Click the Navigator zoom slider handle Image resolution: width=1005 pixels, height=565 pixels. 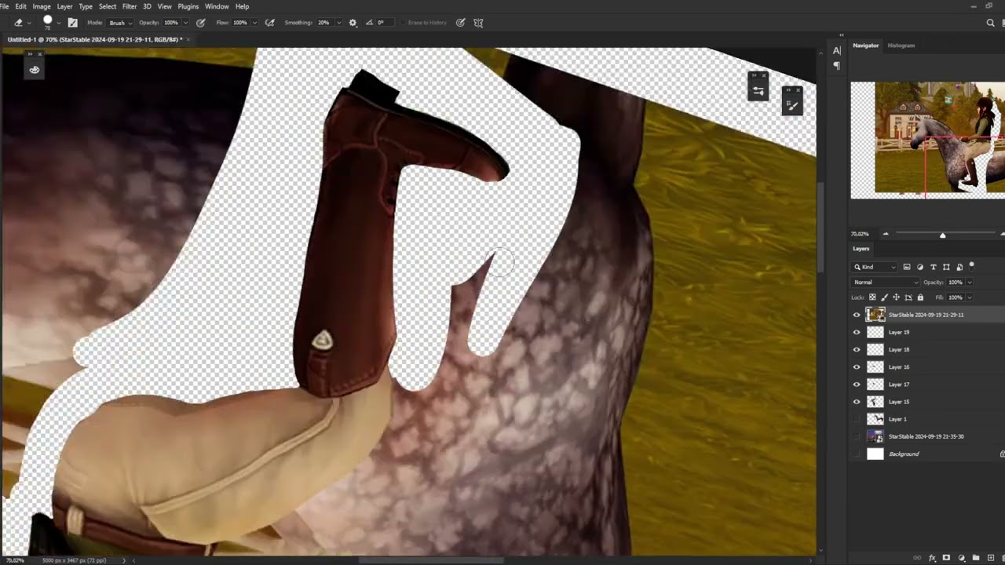943,235
